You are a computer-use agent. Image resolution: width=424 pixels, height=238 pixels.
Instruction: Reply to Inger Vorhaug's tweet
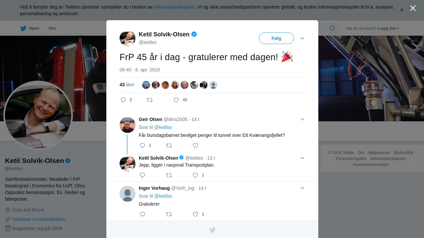[142, 214]
